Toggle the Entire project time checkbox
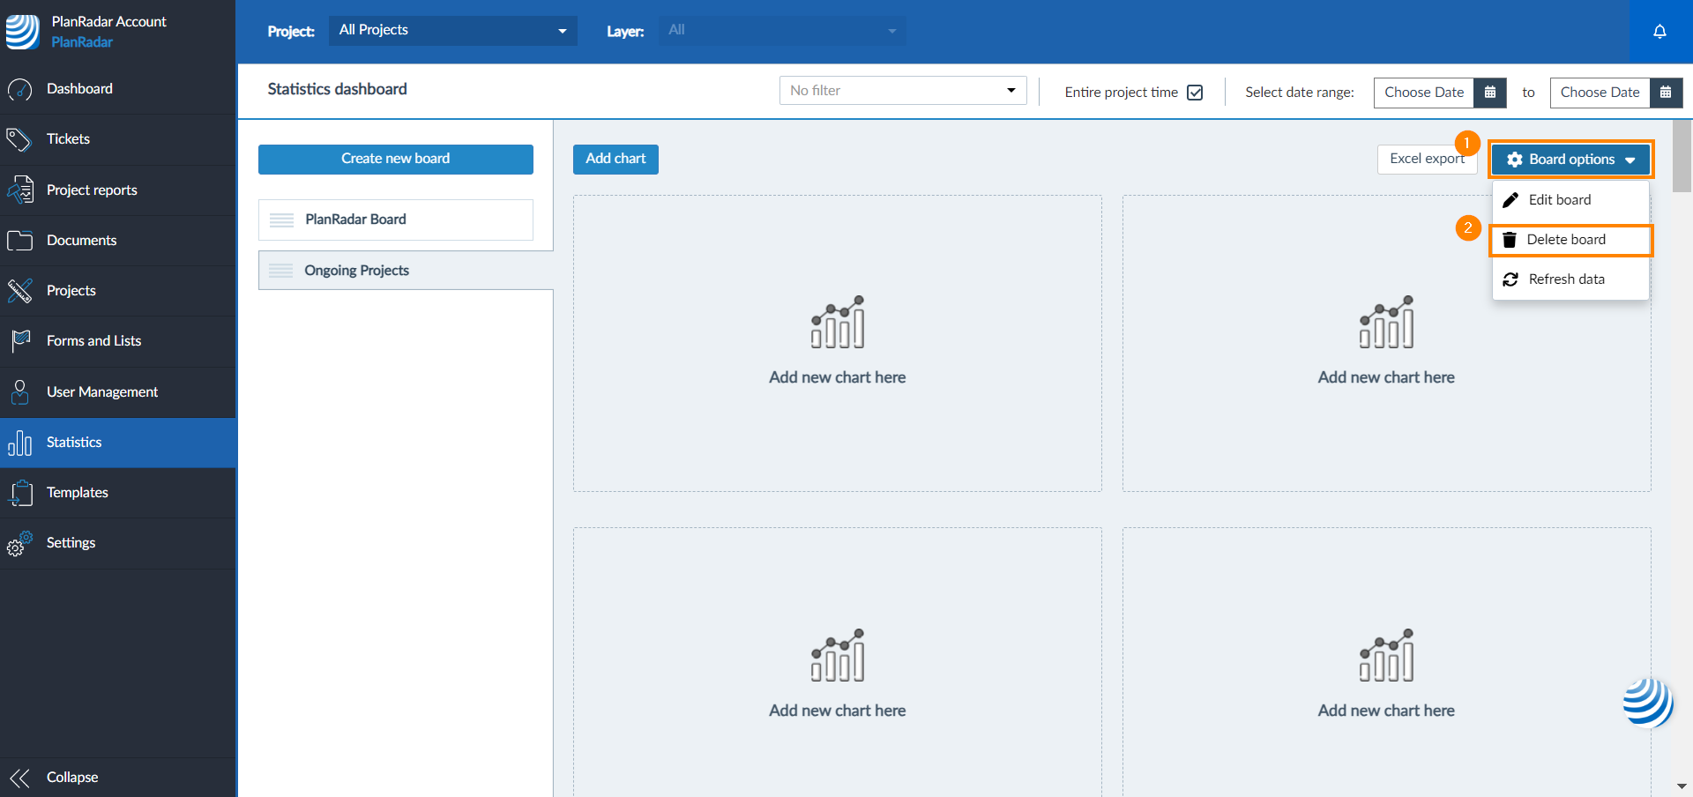This screenshot has width=1693, height=797. pos(1195,93)
